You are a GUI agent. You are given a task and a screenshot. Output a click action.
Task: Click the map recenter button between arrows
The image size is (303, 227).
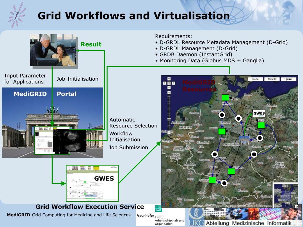pos(169,83)
